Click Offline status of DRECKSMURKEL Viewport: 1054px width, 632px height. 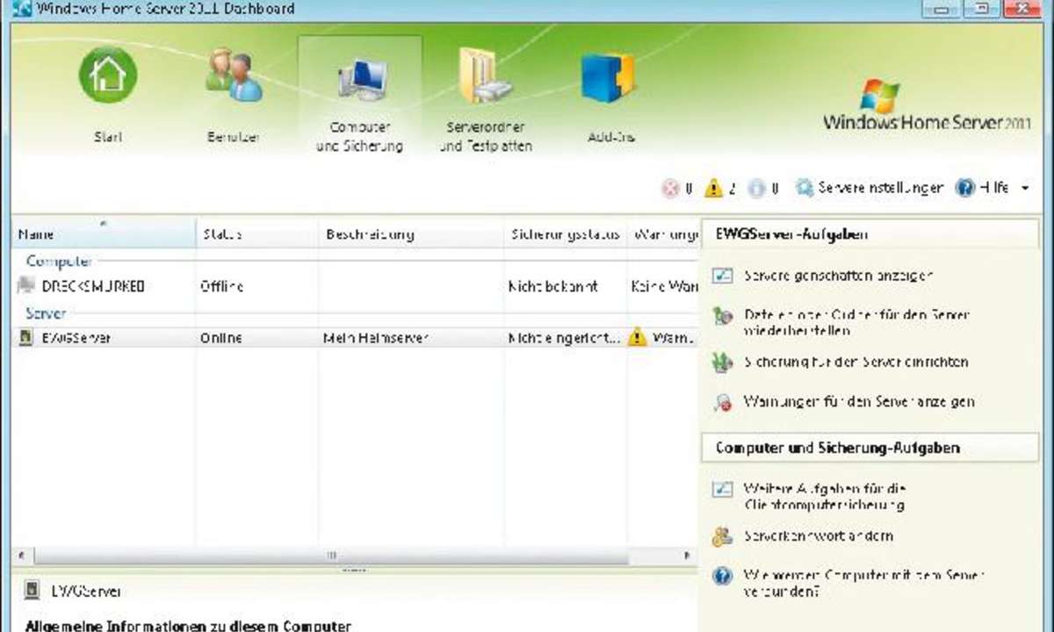[x=222, y=286]
